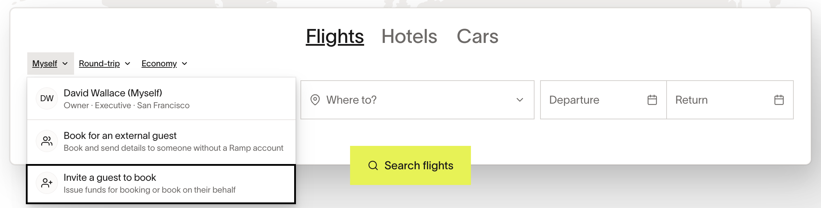The width and height of the screenshot is (821, 208).
Task: Choose Book for an external guest
Action: (161, 141)
